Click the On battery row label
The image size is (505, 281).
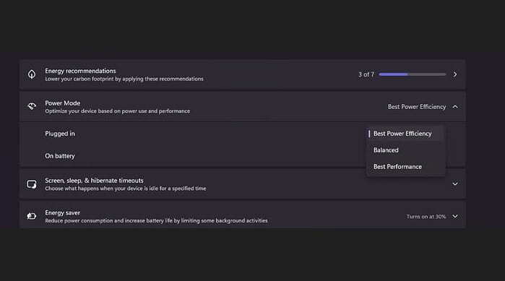coord(59,156)
